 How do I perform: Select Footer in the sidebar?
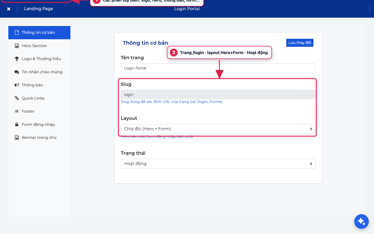[x=39, y=111]
